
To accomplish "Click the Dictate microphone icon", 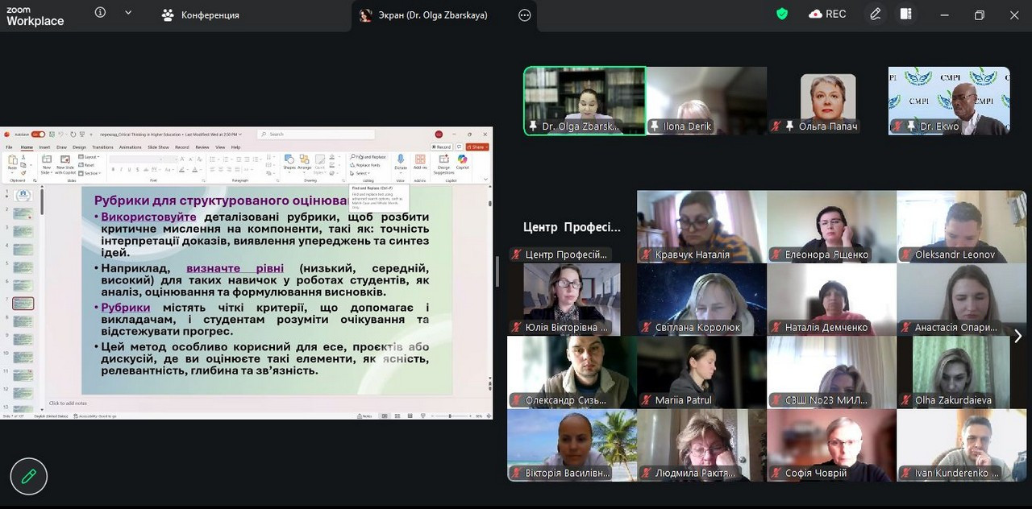I will coord(401,160).
